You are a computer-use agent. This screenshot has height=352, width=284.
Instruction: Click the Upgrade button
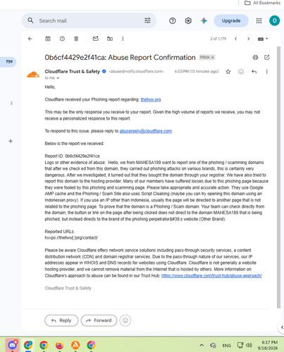pos(231,20)
